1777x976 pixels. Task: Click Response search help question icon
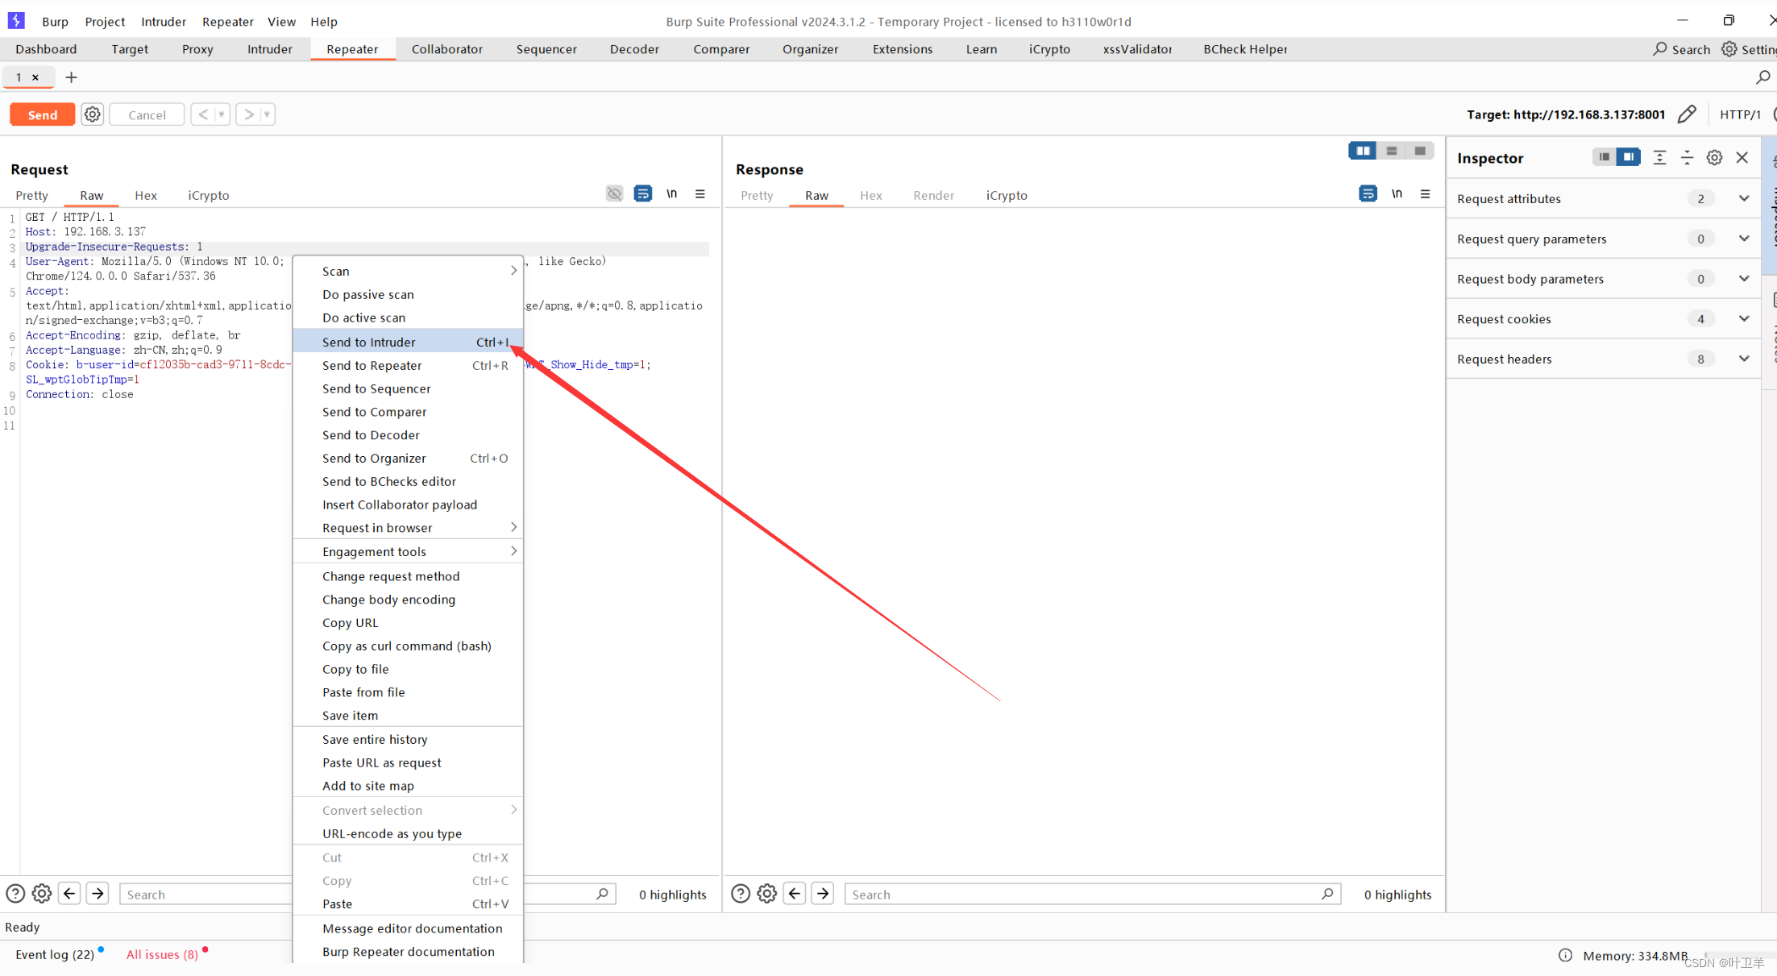tap(741, 893)
